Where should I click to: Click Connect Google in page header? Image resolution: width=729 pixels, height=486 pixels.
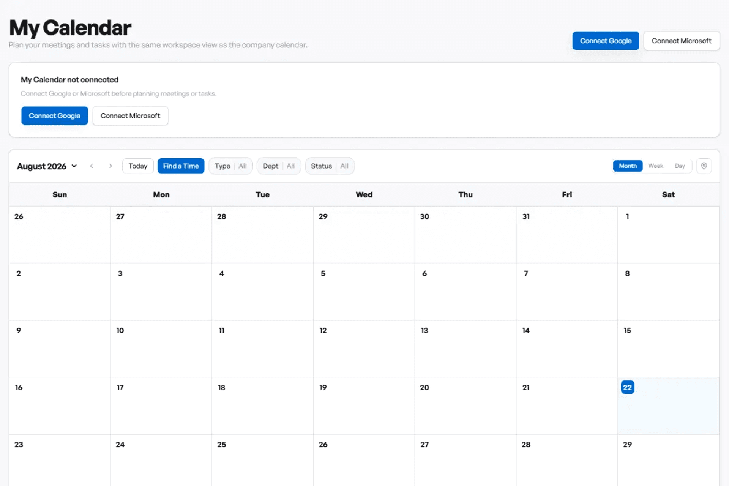pos(606,41)
